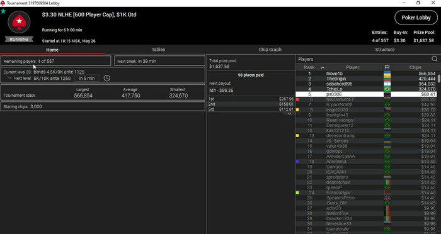441x234 pixels.
Task: Click the red color tag beside NikiDoduroFF
Action: pyautogui.click(x=297, y=99)
